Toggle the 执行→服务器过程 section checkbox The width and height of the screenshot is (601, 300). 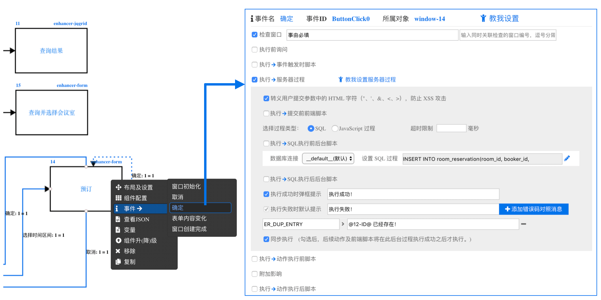(254, 80)
